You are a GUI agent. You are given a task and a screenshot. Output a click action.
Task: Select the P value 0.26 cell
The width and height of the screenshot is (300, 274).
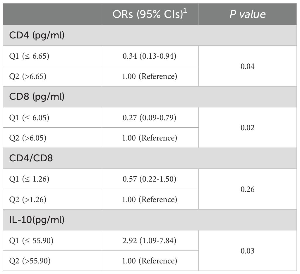(x=247, y=189)
